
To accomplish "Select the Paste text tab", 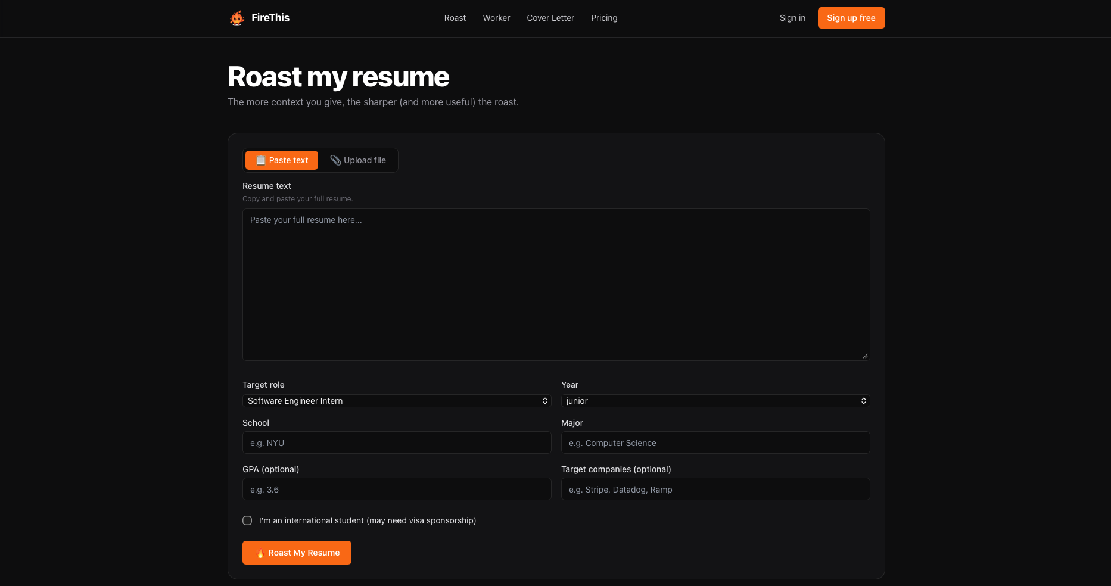I will click(282, 160).
